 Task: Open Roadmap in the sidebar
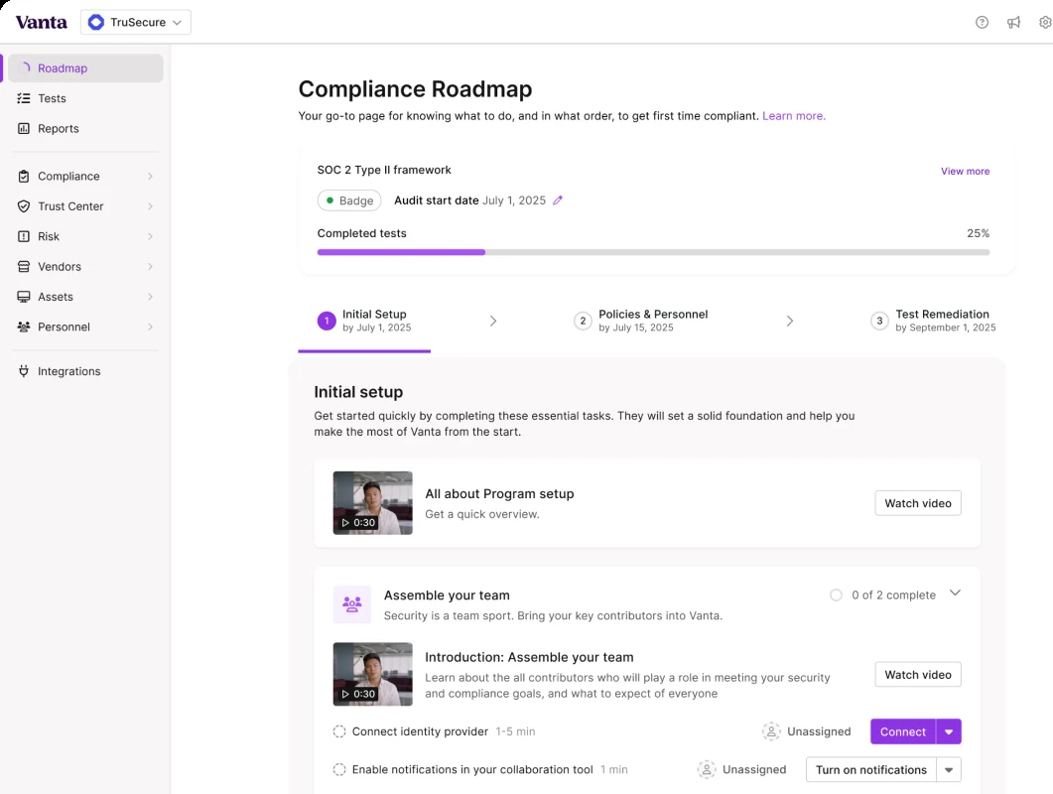(86, 67)
